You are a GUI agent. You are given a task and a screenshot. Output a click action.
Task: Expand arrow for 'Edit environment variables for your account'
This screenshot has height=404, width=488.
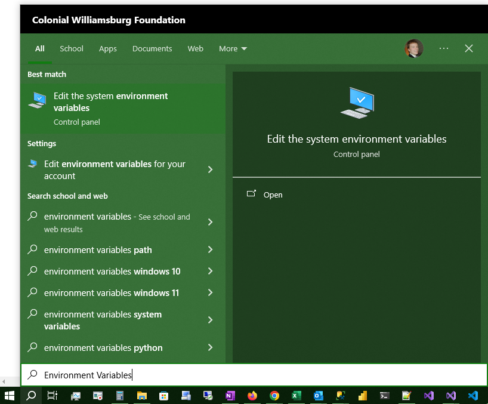211,169
